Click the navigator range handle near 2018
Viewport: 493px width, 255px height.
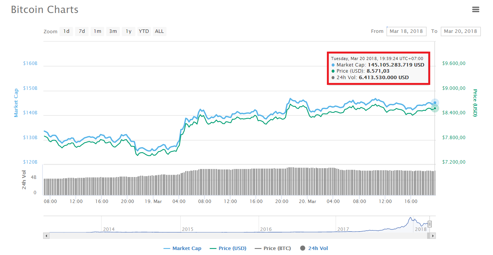click(430, 224)
